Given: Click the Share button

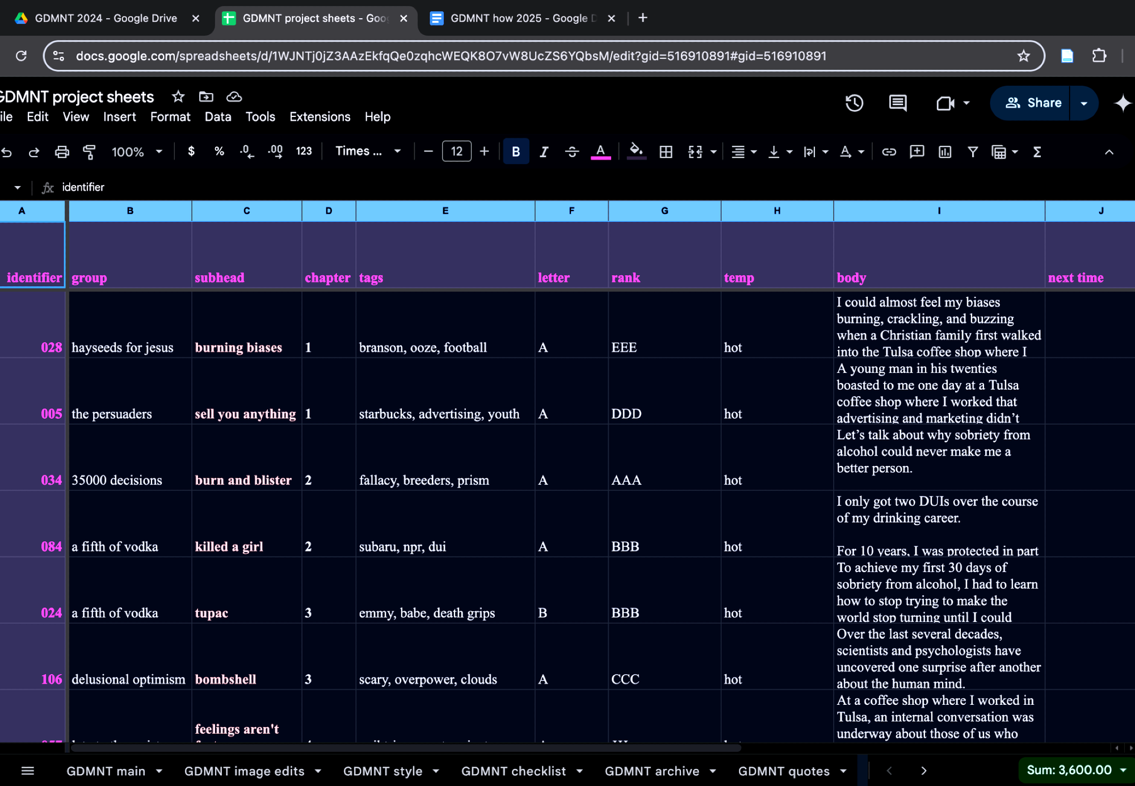Looking at the screenshot, I should point(1032,103).
